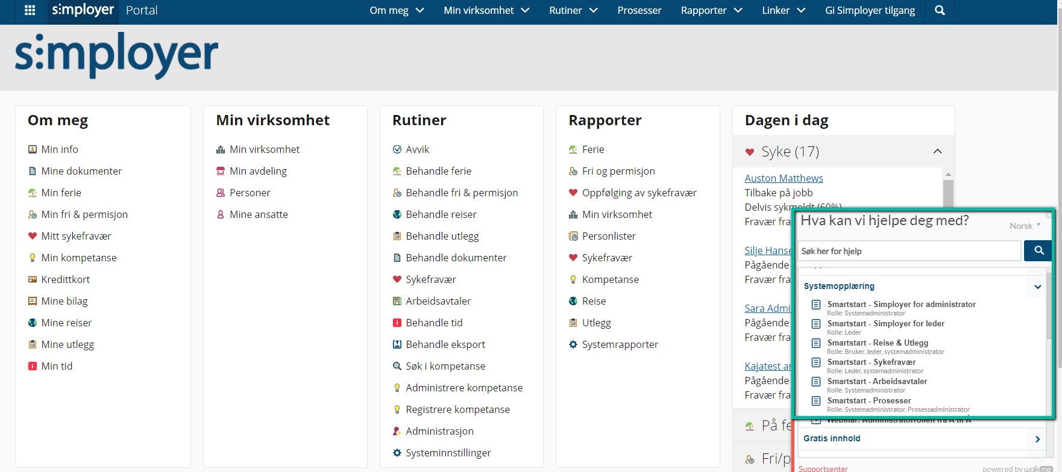
Task: Click the blue search button in help panel
Action: coord(1038,250)
